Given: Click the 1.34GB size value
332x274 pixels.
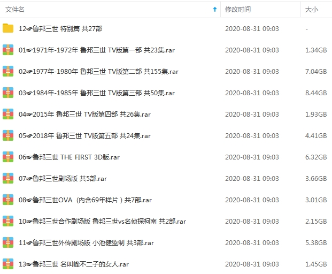Looking at the screenshot, I should click(x=316, y=50).
